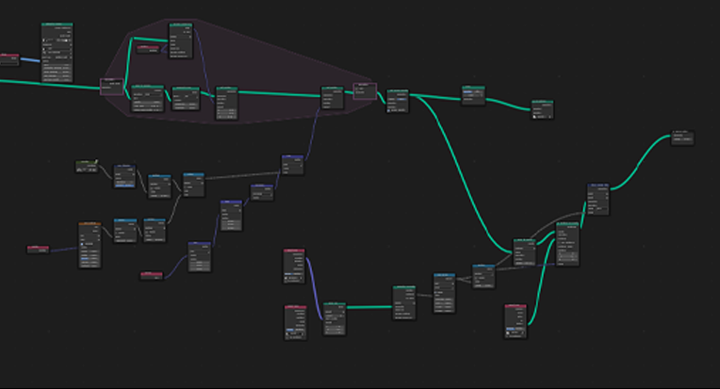
Task: Select the purple zone's outlined output node
Action: pyautogui.click(x=365, y=90)
